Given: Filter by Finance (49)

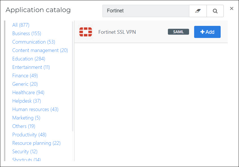Looking at the screenshot, I should pos(25,76).
